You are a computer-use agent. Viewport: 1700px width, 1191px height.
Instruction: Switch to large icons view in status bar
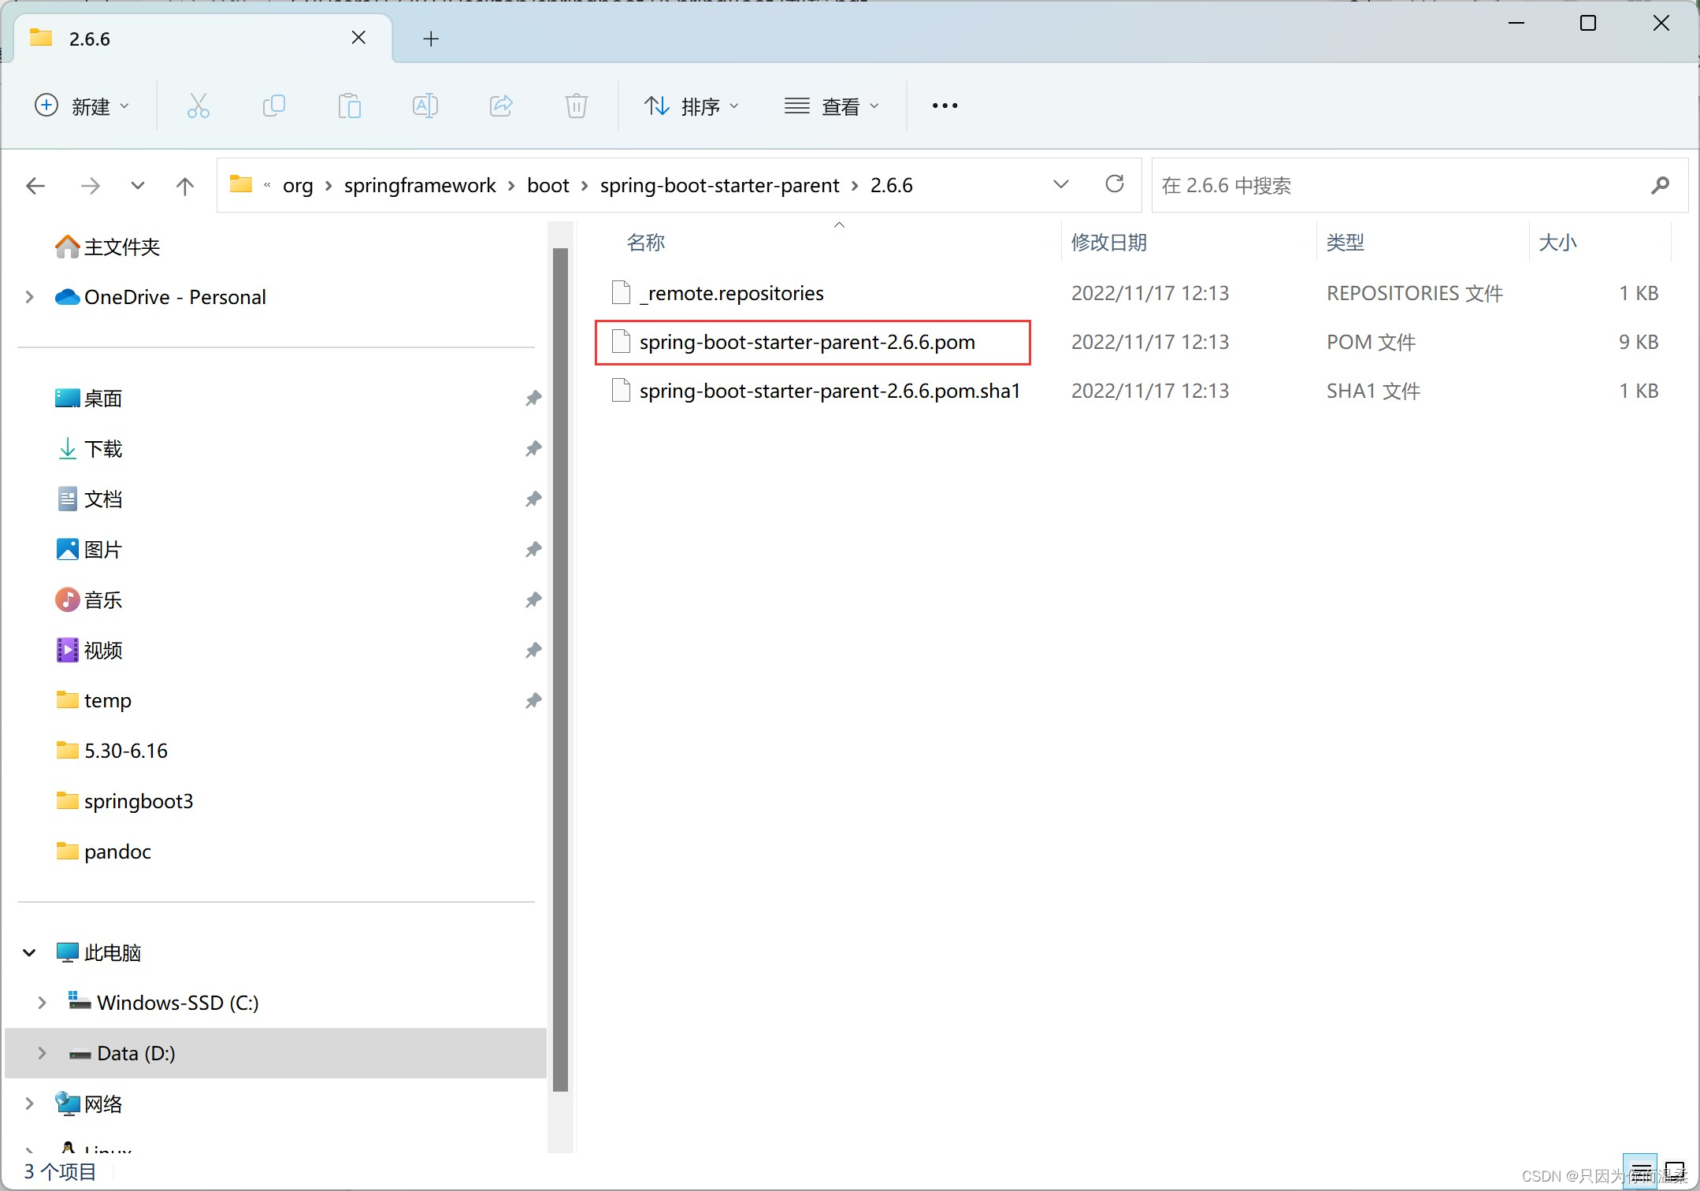[x=1674, y=1171]
